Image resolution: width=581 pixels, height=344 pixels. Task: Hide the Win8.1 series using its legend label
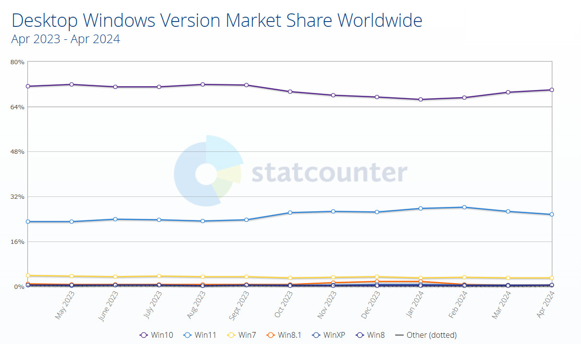(289, 335)
